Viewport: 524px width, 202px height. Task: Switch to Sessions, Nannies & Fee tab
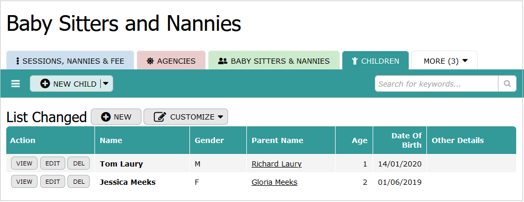(70, 61)
